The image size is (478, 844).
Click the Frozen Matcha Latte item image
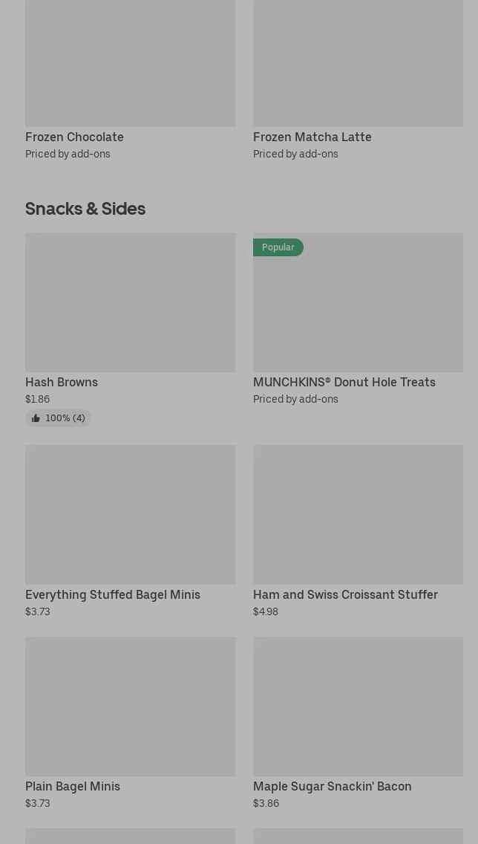(358, 63)
